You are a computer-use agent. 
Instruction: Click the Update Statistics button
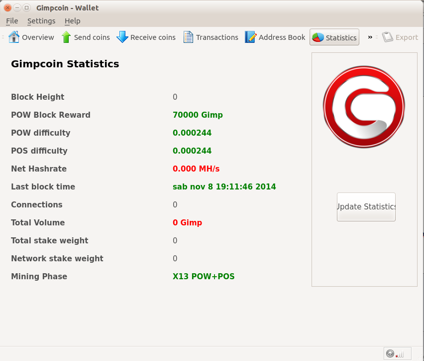click(x=366, y=207)
